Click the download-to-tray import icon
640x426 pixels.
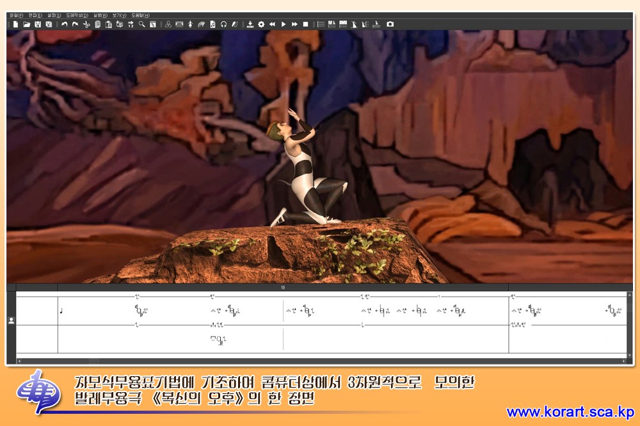(x=250, y=24)
